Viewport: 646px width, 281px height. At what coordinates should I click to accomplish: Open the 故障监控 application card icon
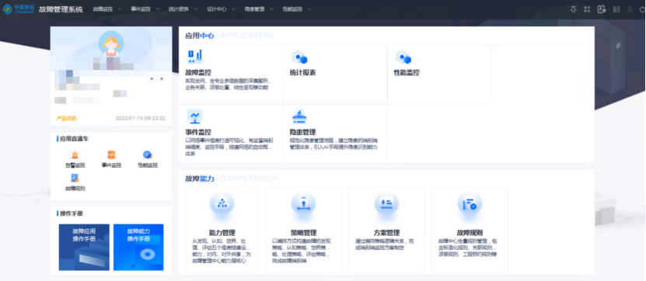(195, 56)
